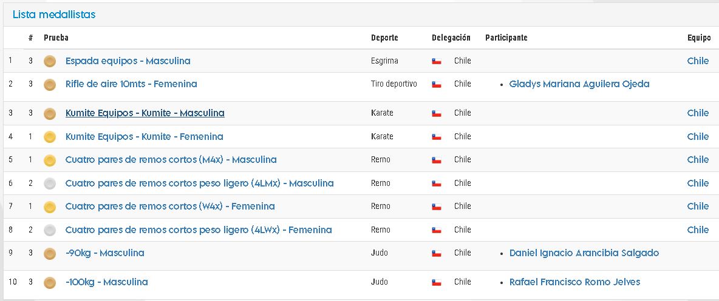Image resolution: width=719 pixels, height=301 pixels.
Task: Click the Chile flag in the Tiro deportivo row
Action: pyautogui.click(x=437, y=84)
